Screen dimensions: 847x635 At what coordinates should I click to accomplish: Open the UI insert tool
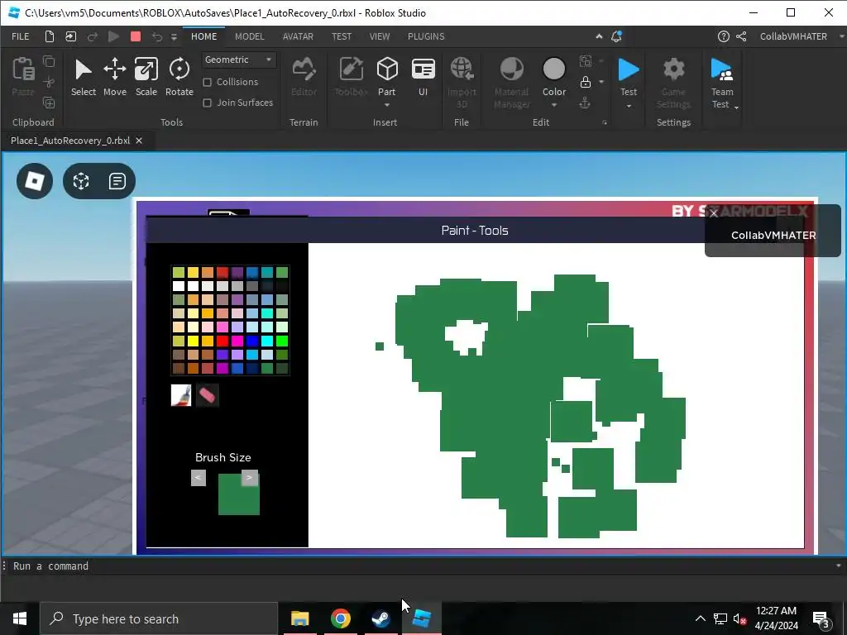[423, 77]
